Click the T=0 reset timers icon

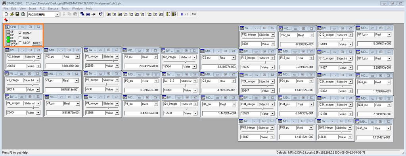pyautogui.click(x=193, y=14)
